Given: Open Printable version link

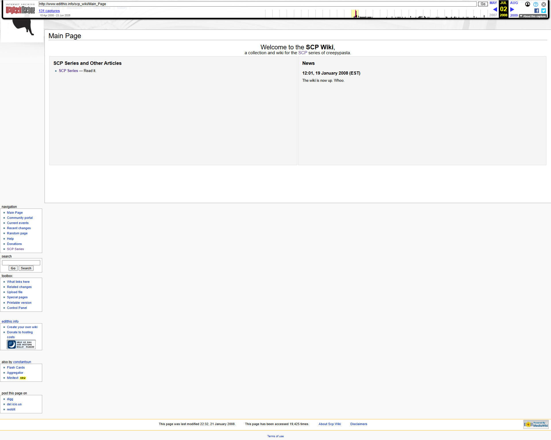Looking at the screenshot, I should pos(19,303).
